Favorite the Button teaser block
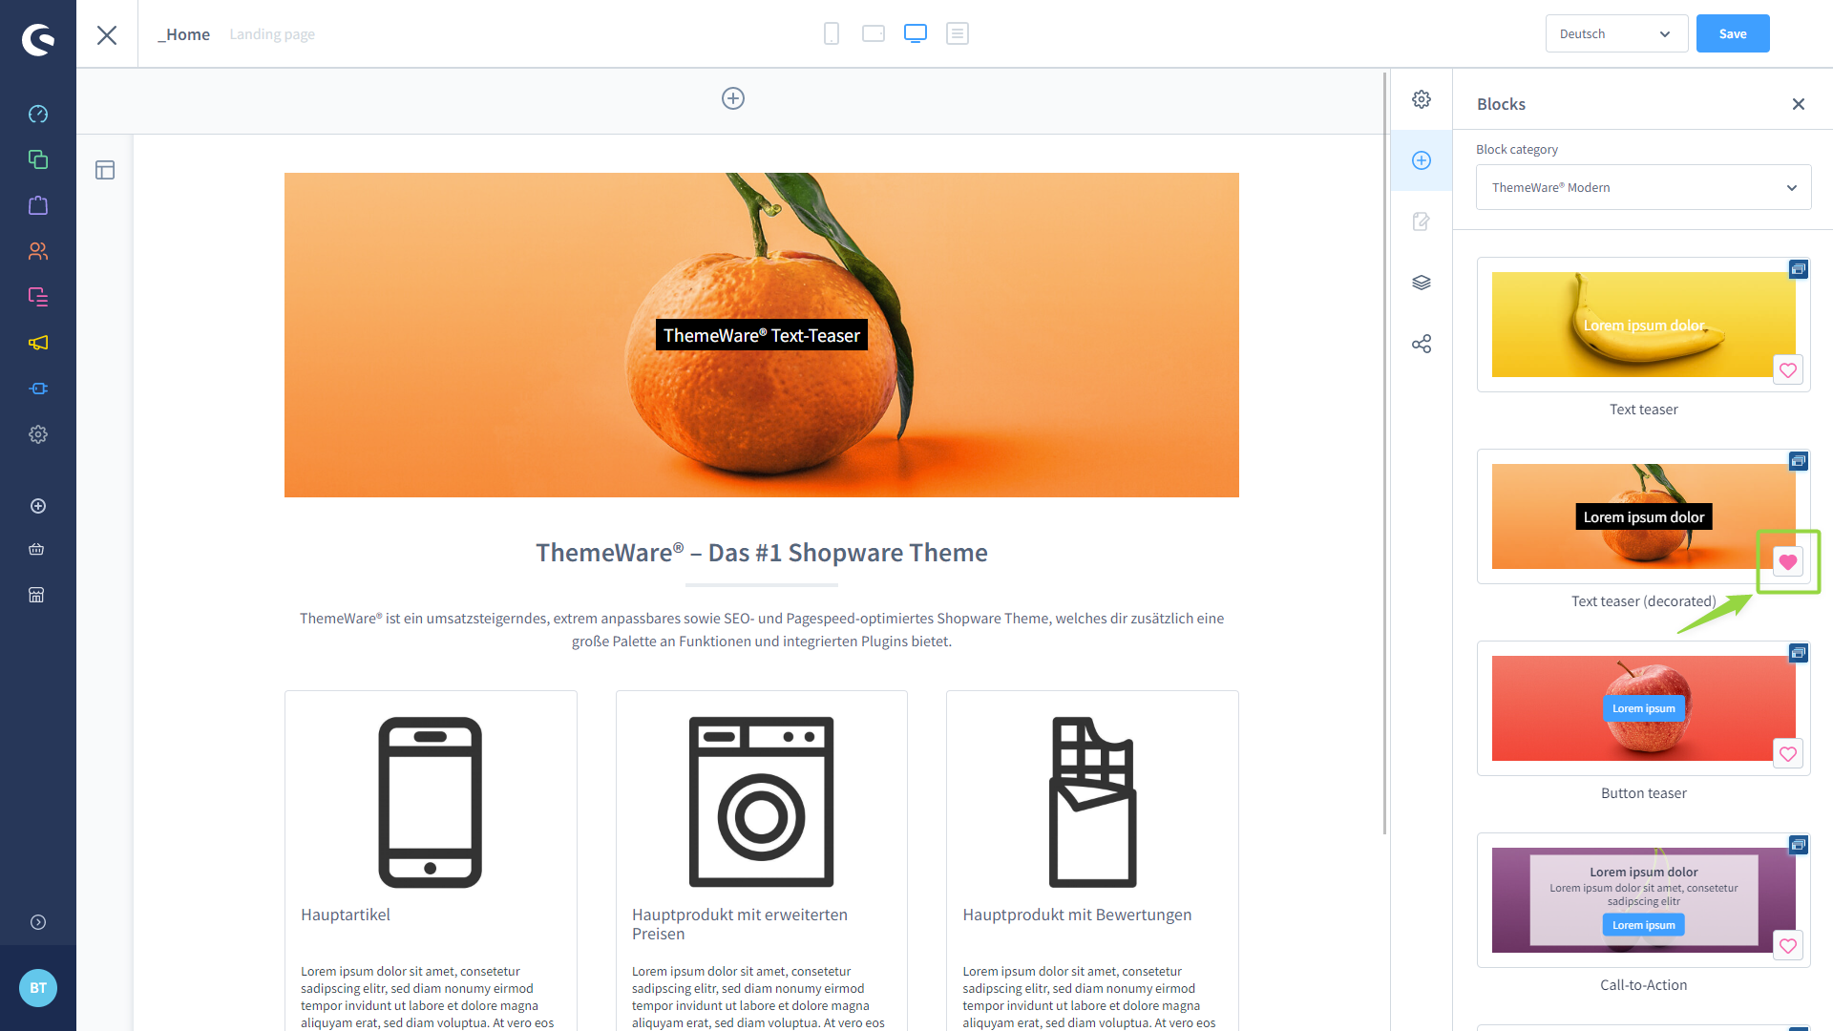The height and width of the screenshot is (1031, 1833). [1788, 754]
